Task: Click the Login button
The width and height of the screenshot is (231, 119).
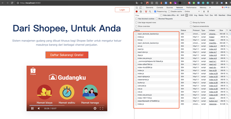Action: tap(122, 10)
